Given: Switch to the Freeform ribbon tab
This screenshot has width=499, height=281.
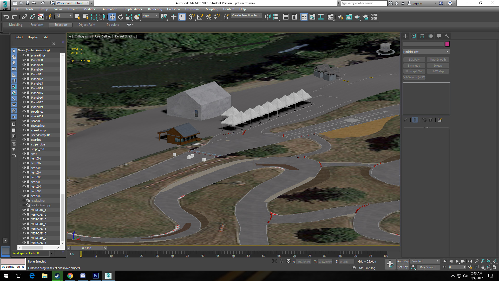Looking at the screenshot, I should click(x=37, y=25).
